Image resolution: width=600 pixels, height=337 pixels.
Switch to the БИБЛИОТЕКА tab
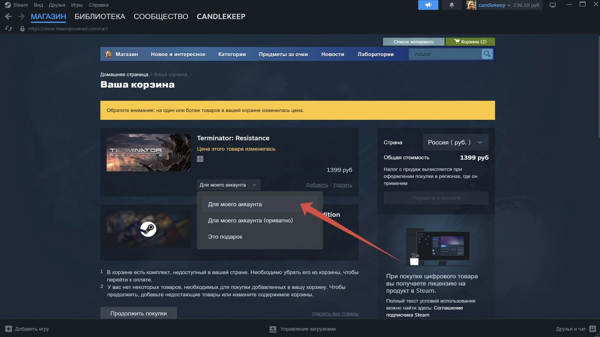tap(100, 17)
